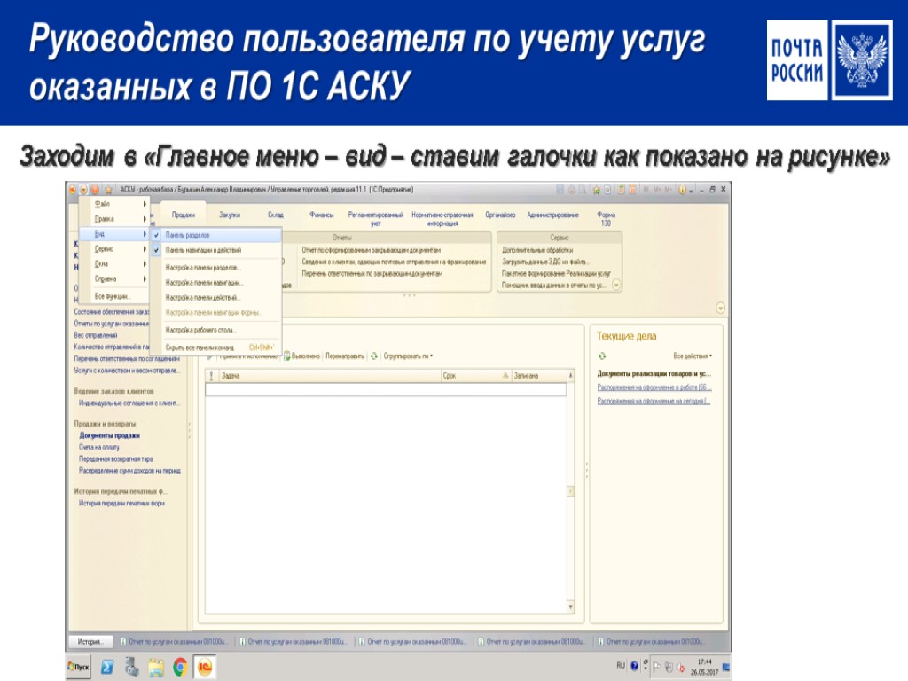Click the Add to favorites icon in toolbar
This screenshot has height=681, width=908.
(597, 190)
